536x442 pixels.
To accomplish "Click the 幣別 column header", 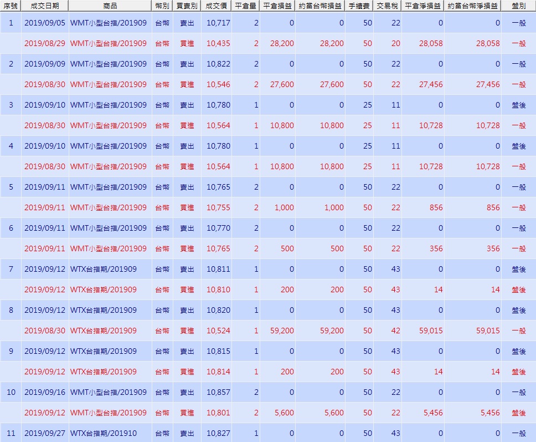I will click(162, 6).
